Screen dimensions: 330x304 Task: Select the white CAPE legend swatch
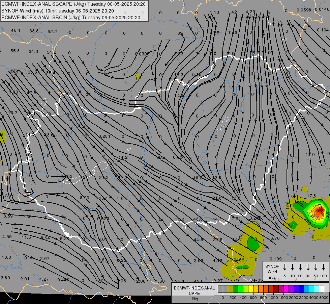[x=321, y=289]
